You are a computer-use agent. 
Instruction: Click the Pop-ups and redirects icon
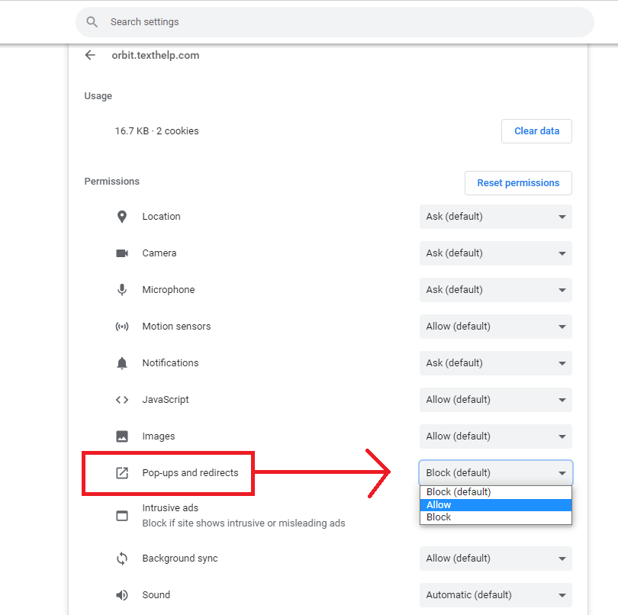[122, 473]
